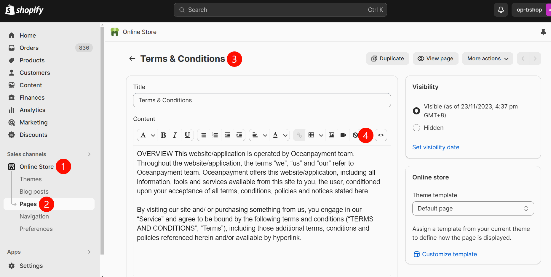Image resolution: width=551 pixels, height=277 pixels.
Task: Insert a bulleted list
Action: tap(203, 135)
